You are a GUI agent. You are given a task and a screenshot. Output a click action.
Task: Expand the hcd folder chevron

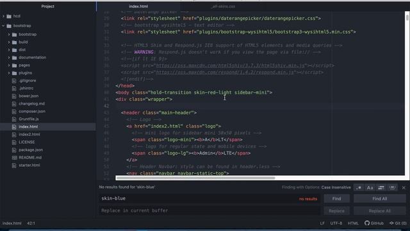[3, 16]
